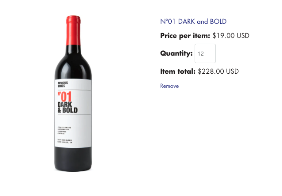Open the N°01 DARK and BOLD product link

pos(193,21)
